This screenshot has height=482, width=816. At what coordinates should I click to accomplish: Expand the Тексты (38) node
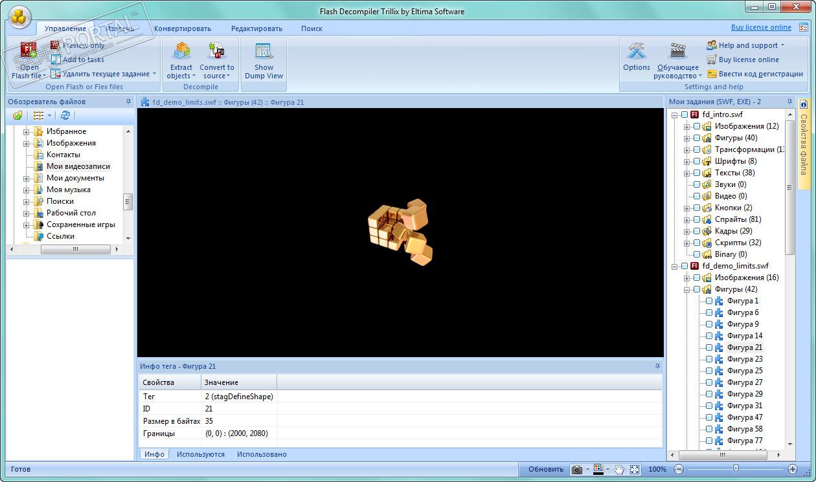tap(686, 173)
